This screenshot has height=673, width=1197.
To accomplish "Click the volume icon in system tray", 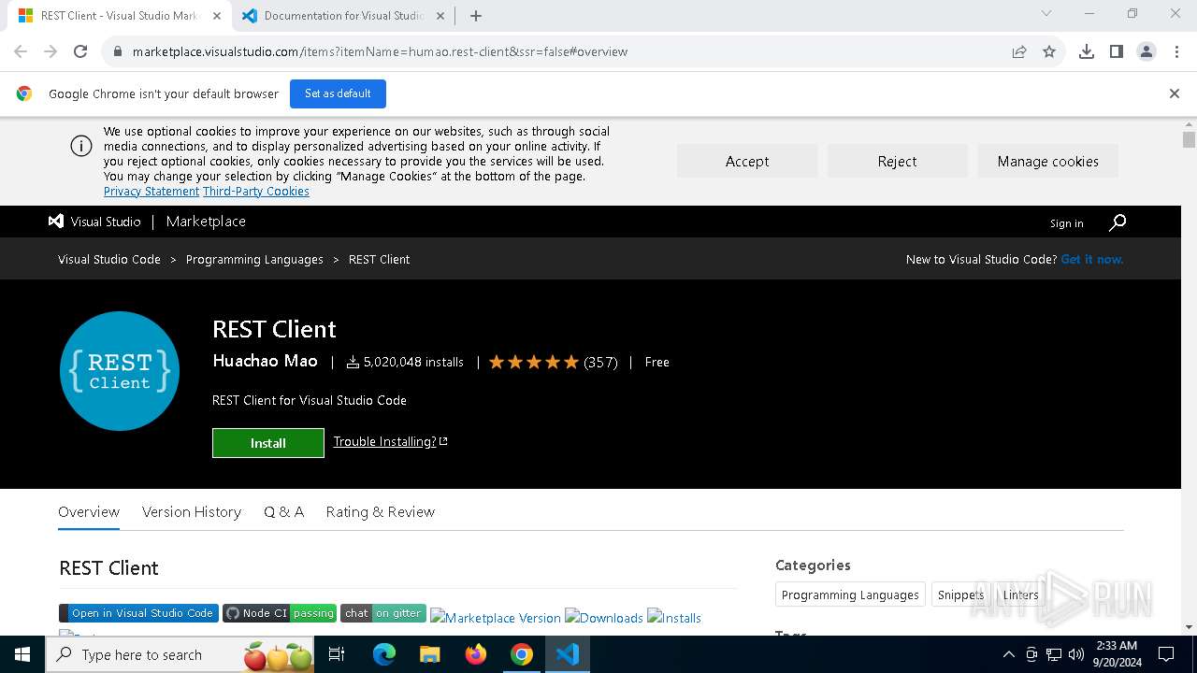I will pos(1076,654).
